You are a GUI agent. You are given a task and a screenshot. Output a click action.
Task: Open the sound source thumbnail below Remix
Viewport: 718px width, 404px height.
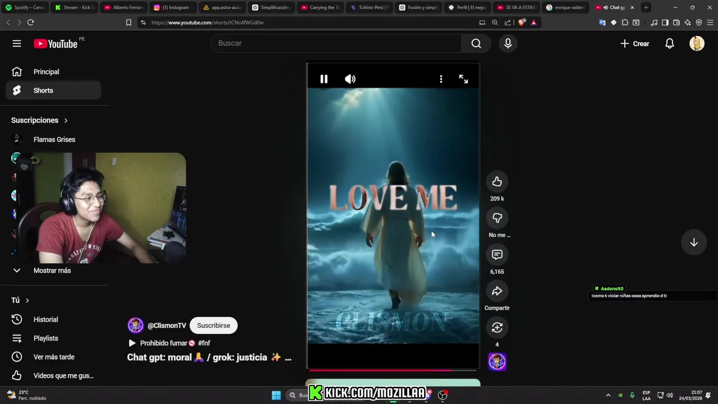(497, 362)
